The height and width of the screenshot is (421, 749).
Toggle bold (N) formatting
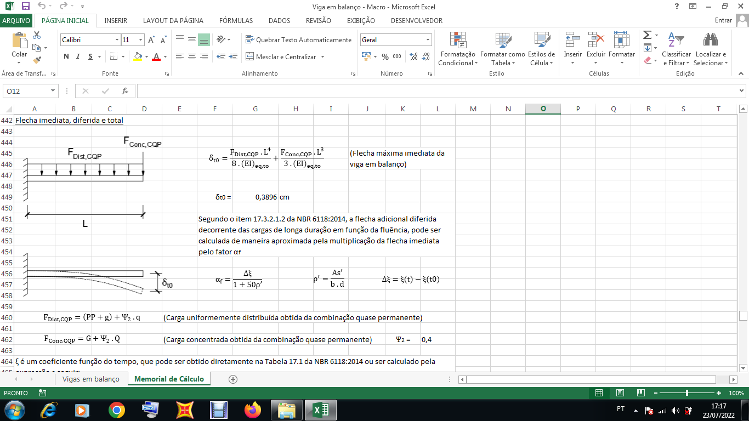[x=66, y=56]
